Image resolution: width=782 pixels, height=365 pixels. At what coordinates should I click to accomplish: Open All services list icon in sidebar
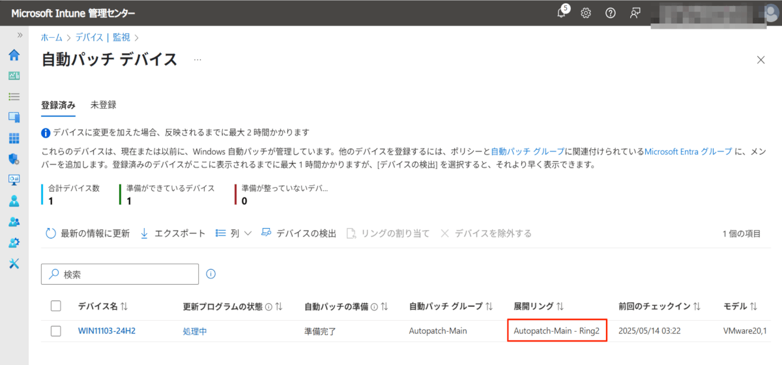pos(14,96)
